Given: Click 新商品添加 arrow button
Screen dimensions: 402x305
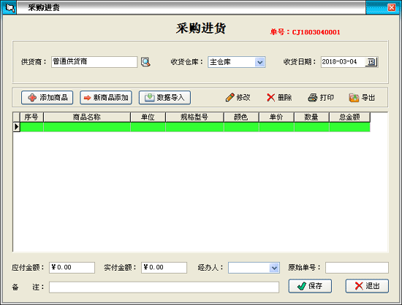Looking at the screenshot, I should pos(106,98).
